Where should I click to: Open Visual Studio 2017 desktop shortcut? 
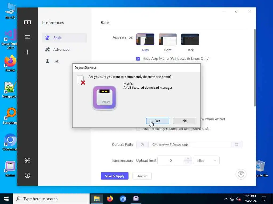(9, 39)
